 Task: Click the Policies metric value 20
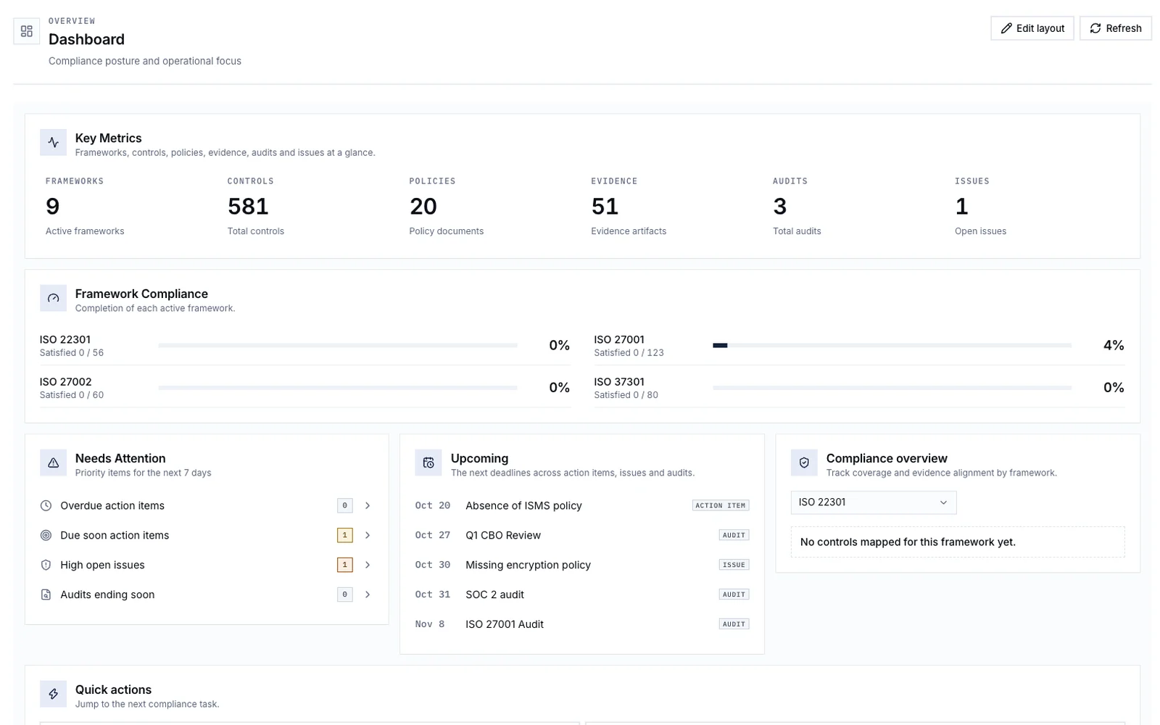tap(423, 207)
